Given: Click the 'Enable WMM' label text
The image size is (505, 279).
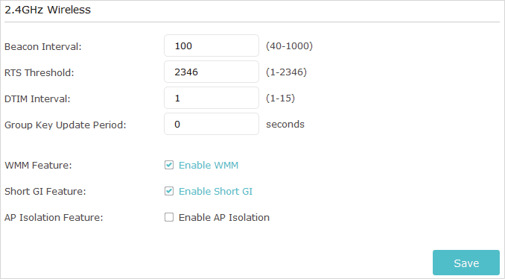Looking at the screenshot, I should pos(209,165).
